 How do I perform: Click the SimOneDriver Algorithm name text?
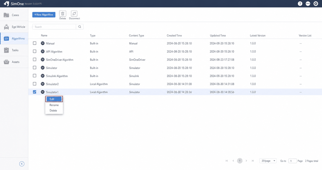[60, 60]
